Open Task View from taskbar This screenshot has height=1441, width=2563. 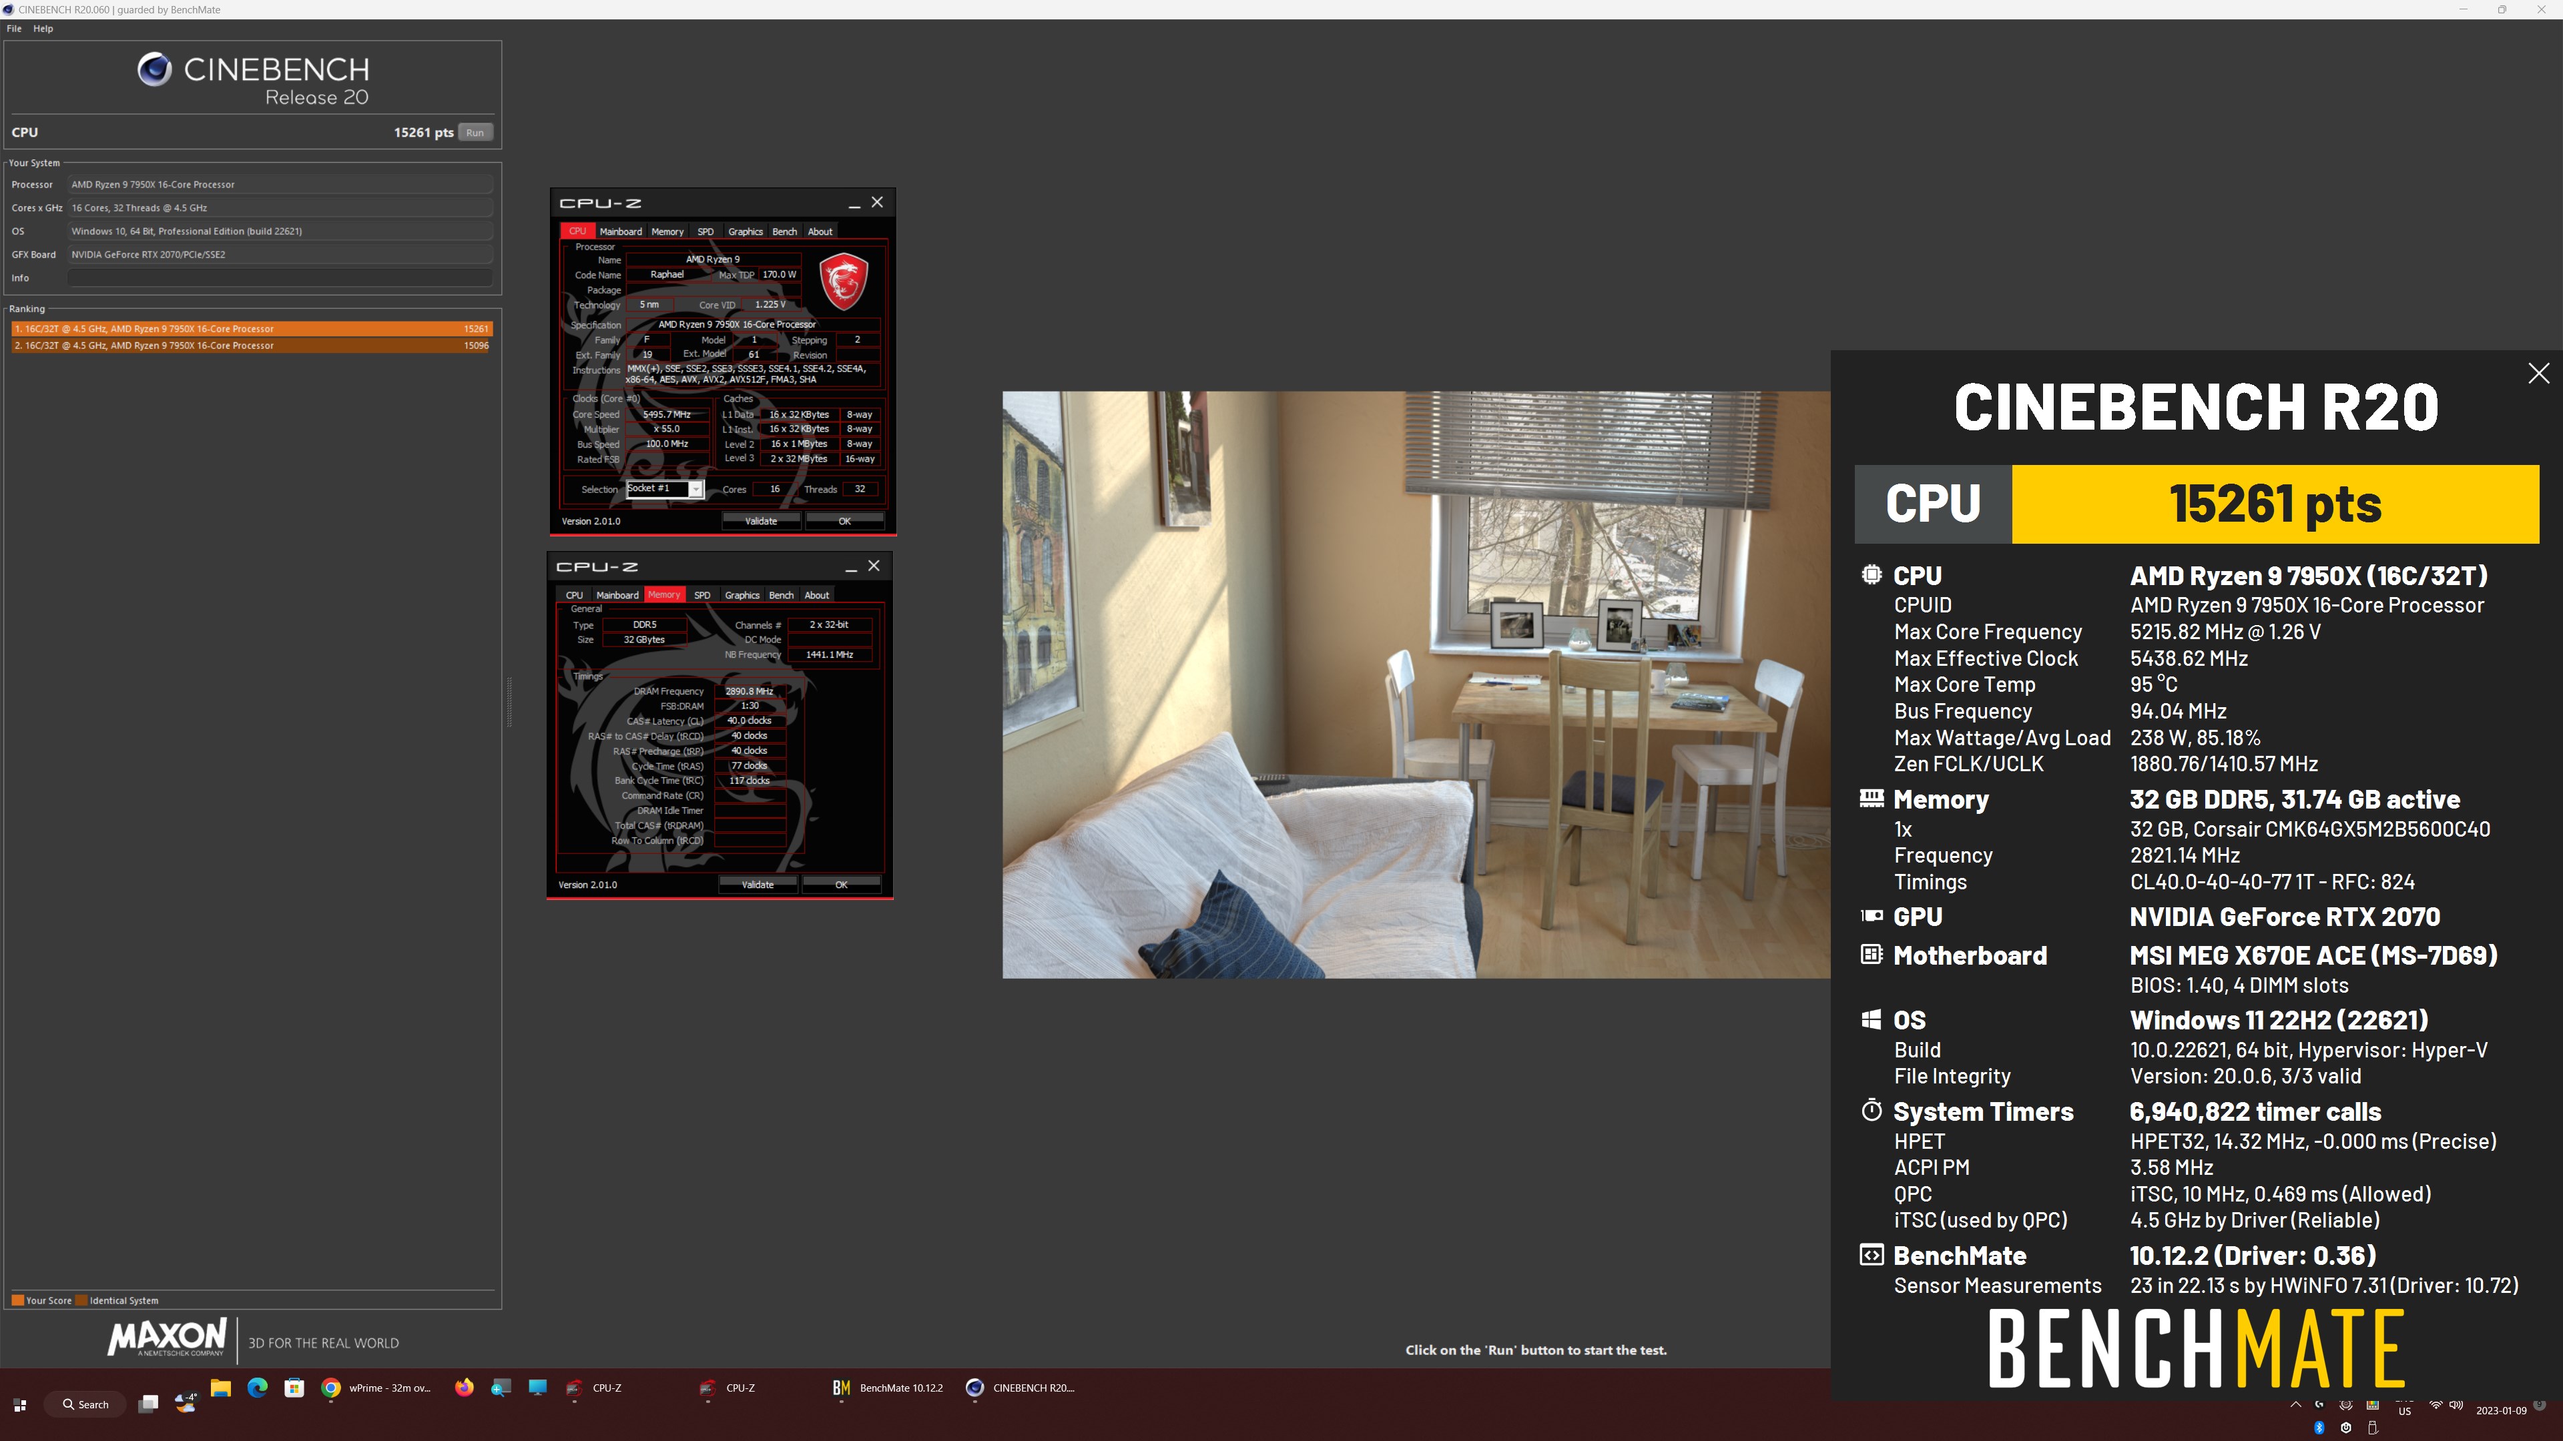coord(148,1403)
